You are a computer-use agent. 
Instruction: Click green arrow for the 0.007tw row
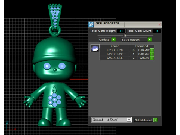click(x=152, y=54)
